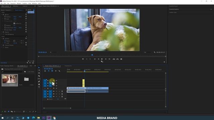Select the Type tool
This screenshot has height=120, width=214.
pos(39,87)
